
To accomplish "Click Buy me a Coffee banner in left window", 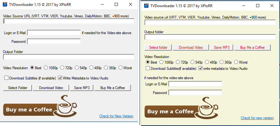I will pos(40,106).
